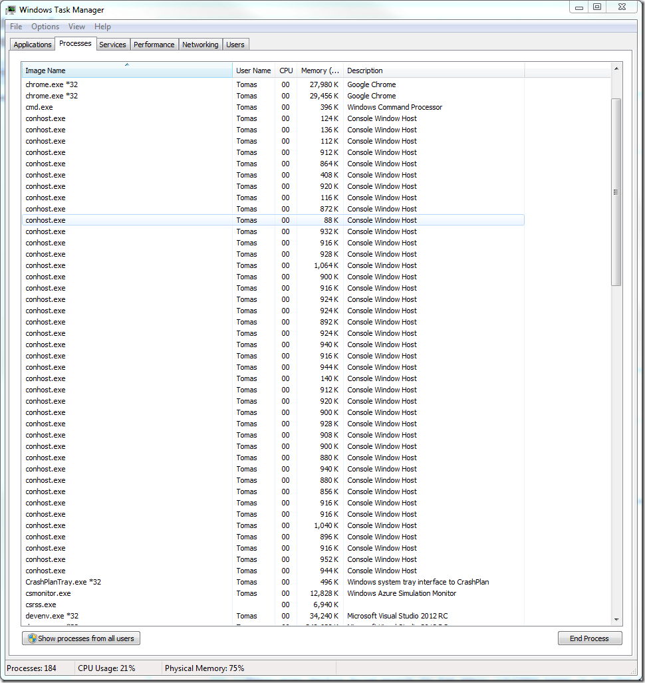
Task: Switch to the Performance tab
Action: (x=154, y=45)
